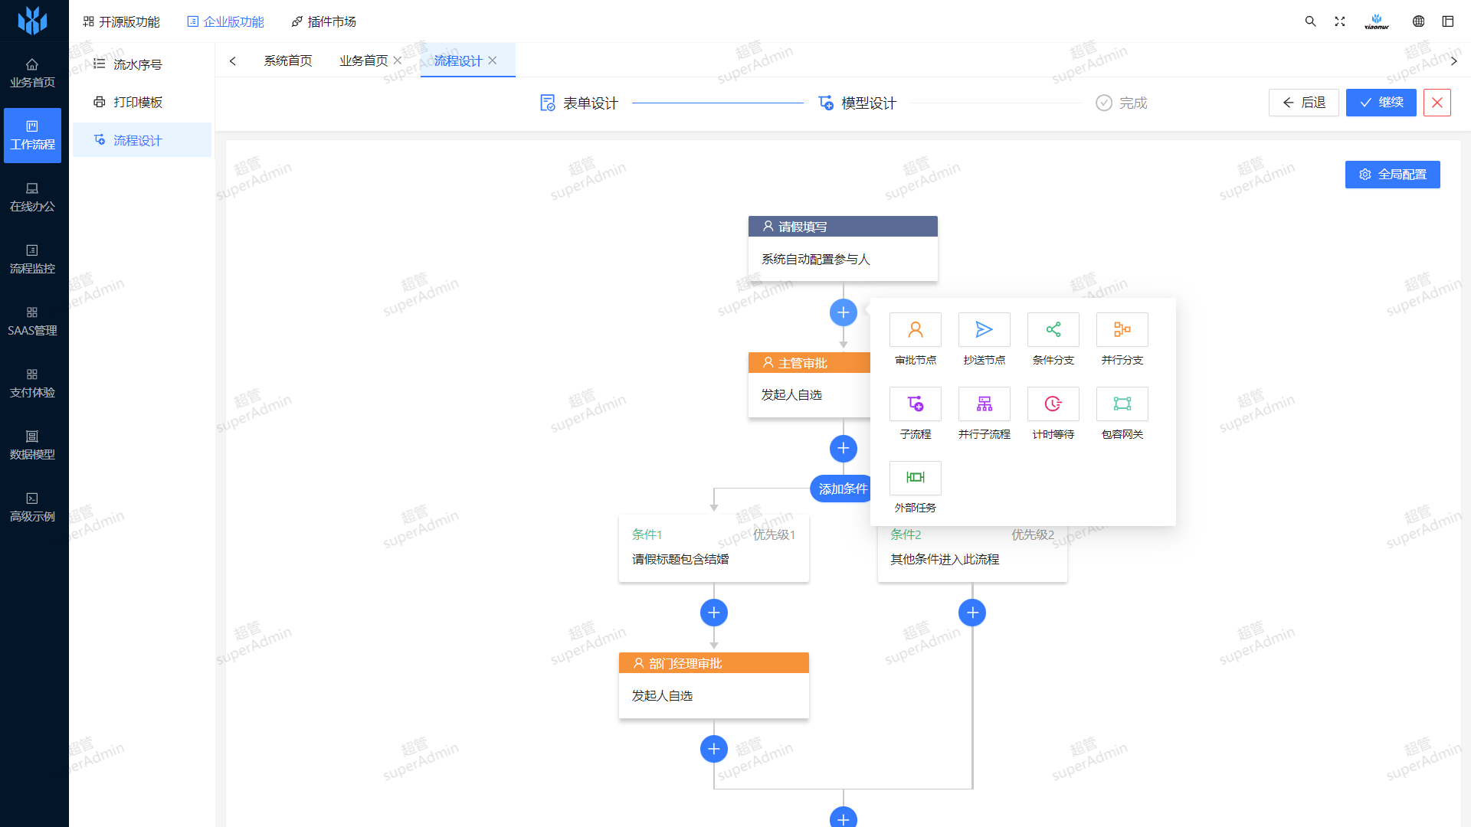This screenshot has height=827, width=1471.
Task: Close the 业务首页 tab
Action: click(x=398, y=60)
